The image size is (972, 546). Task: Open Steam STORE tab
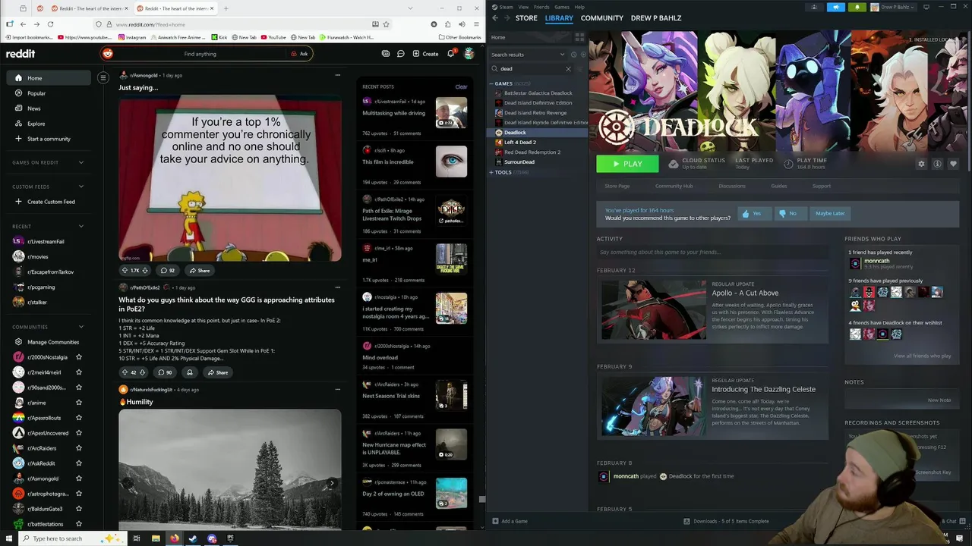pyautogui.click(x=526, y=18)
